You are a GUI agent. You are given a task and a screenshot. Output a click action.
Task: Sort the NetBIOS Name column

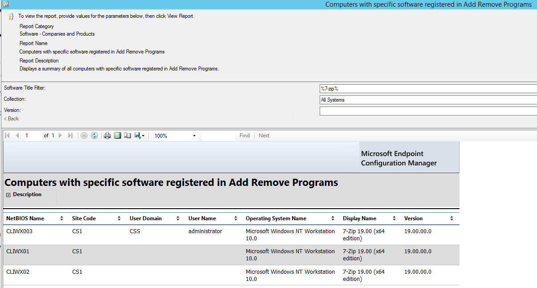(x=61, y=218)
